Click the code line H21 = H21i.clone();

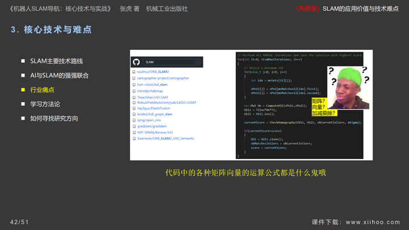pyautogui.click(x=267, y=139)
